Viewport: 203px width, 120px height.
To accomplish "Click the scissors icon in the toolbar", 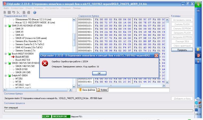I will [x=17, y=13].
